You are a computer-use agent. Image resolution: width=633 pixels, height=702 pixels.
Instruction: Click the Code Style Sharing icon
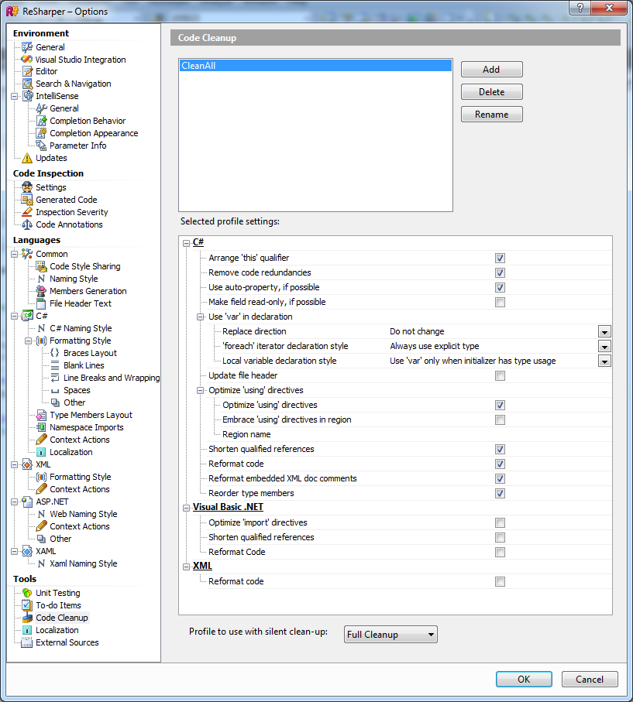pyautogui.click(x=41, y=266)
